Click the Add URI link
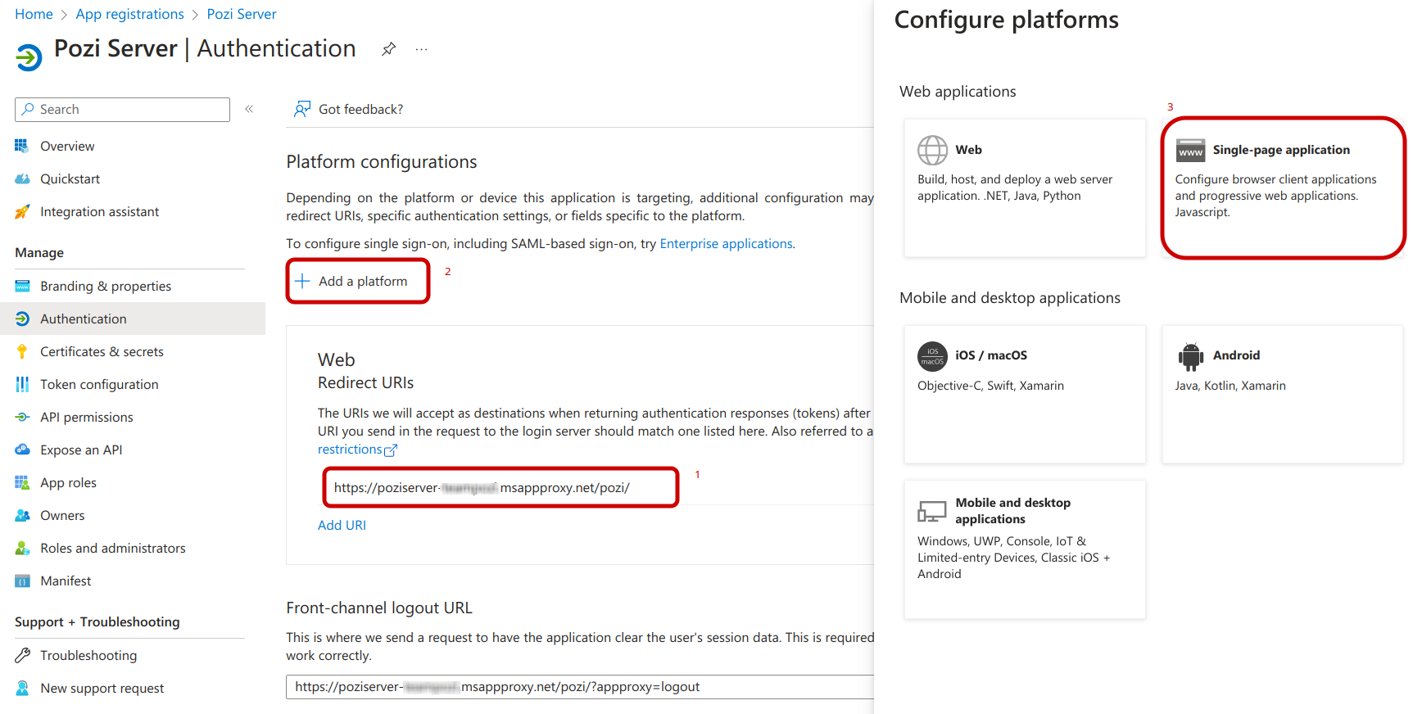 click(x=342, y=526)
